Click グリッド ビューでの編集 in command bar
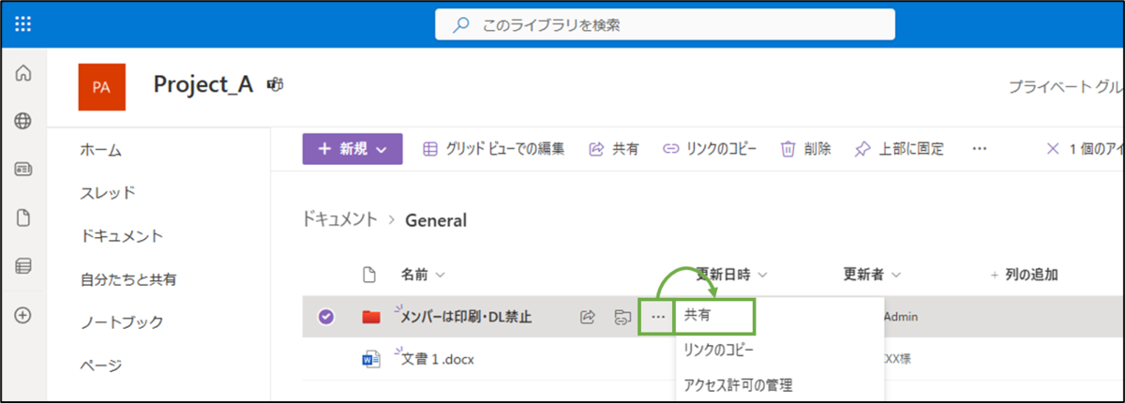 click(x=493, y=149)
